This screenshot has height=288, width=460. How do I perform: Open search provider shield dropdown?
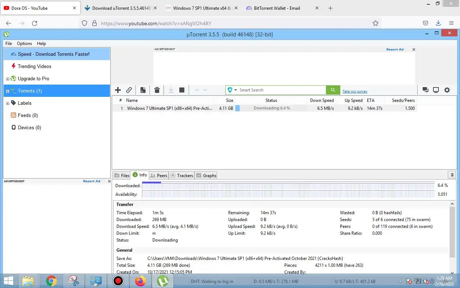(232, 90)
